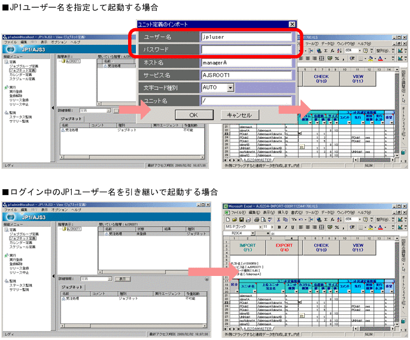Click the Print icon in Excel toolbar
The image size is (410, 340).
tap(257, 220)
